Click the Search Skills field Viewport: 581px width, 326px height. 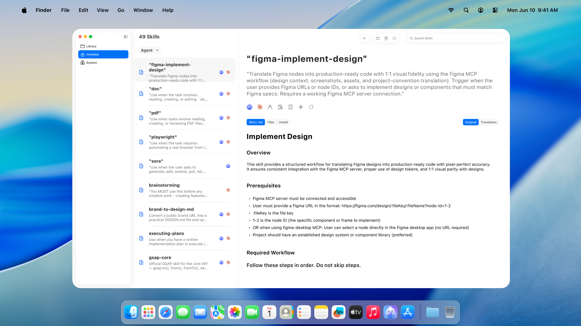click(x=456, y=38)
